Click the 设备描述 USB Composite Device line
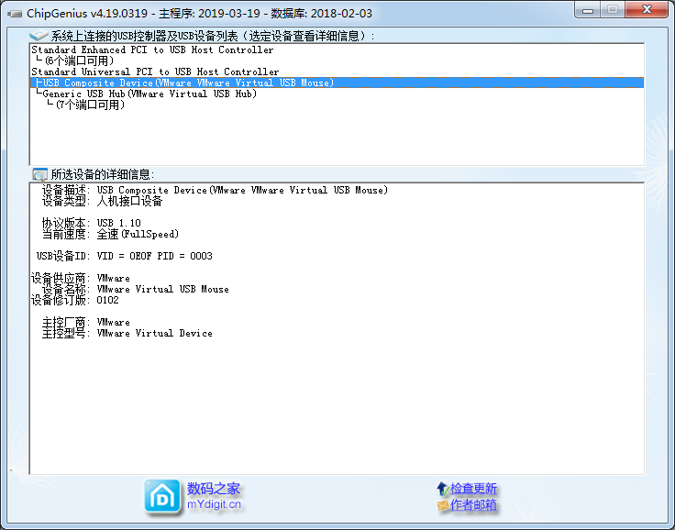 (215, 190)
